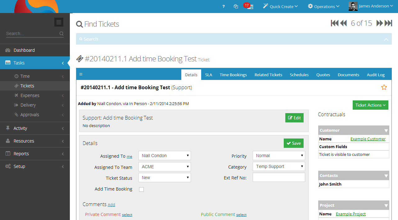The height and width of the screenshot is (220, 398).
Task: Open the Audit Log tab
Action: tap(376, 75)
